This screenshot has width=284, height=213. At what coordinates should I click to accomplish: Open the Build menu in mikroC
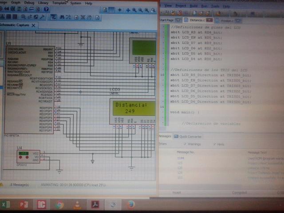point(193,6)
